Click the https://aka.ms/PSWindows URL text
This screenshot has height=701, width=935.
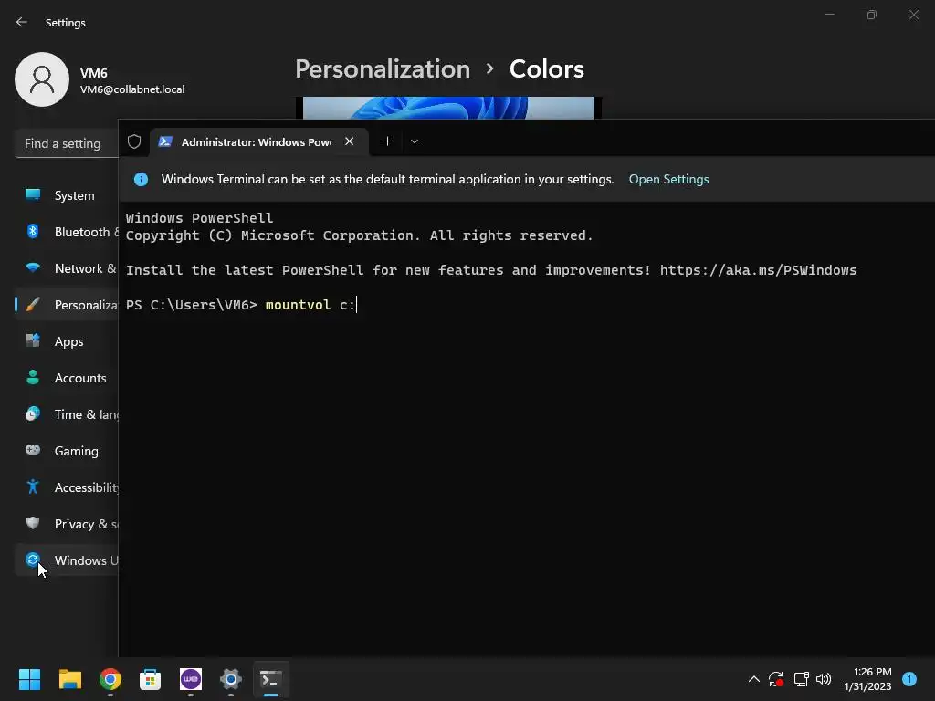(x=758, y=270)
